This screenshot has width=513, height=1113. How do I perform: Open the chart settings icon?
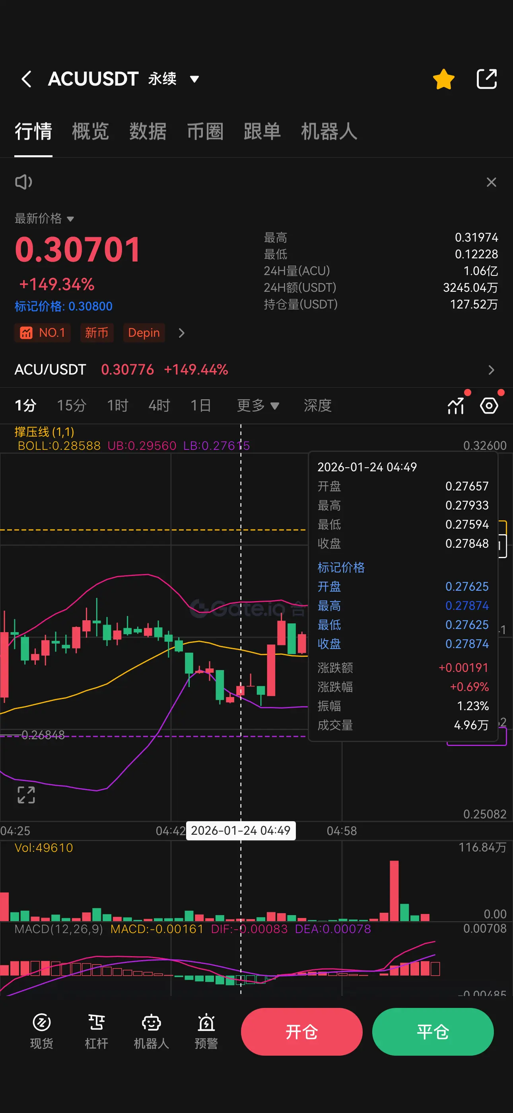coord(489,406)
